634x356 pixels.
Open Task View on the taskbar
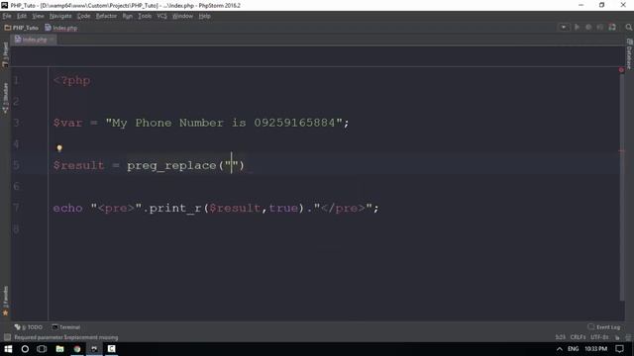[x=42, y=349]
